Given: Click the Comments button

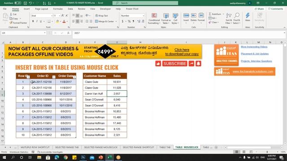Looking at the screenshot, I should [275, 9].
